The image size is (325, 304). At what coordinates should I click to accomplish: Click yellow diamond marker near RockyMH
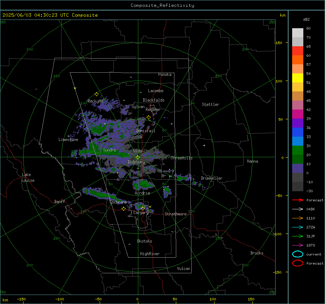point(96,94)
